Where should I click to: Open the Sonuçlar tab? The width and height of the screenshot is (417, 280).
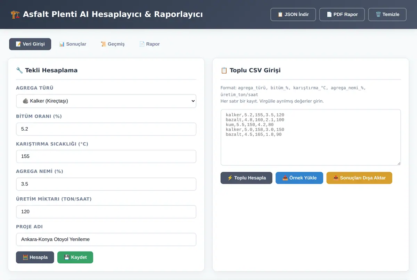(x=72, y=44)
